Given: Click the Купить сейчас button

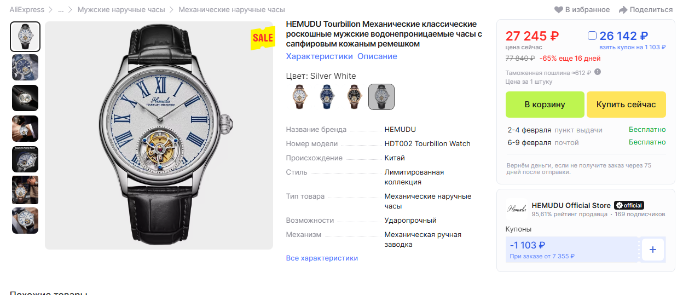Looking at the screenshot, I should click(626, 105).
